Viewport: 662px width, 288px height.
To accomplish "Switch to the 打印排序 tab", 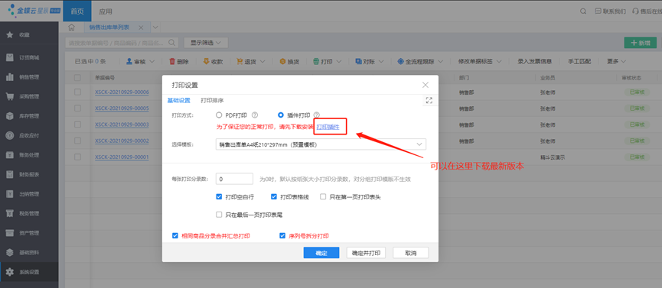I will (212, 100).
